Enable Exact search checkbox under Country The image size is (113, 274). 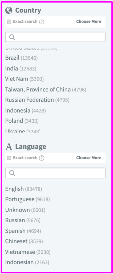pos(9,22)
